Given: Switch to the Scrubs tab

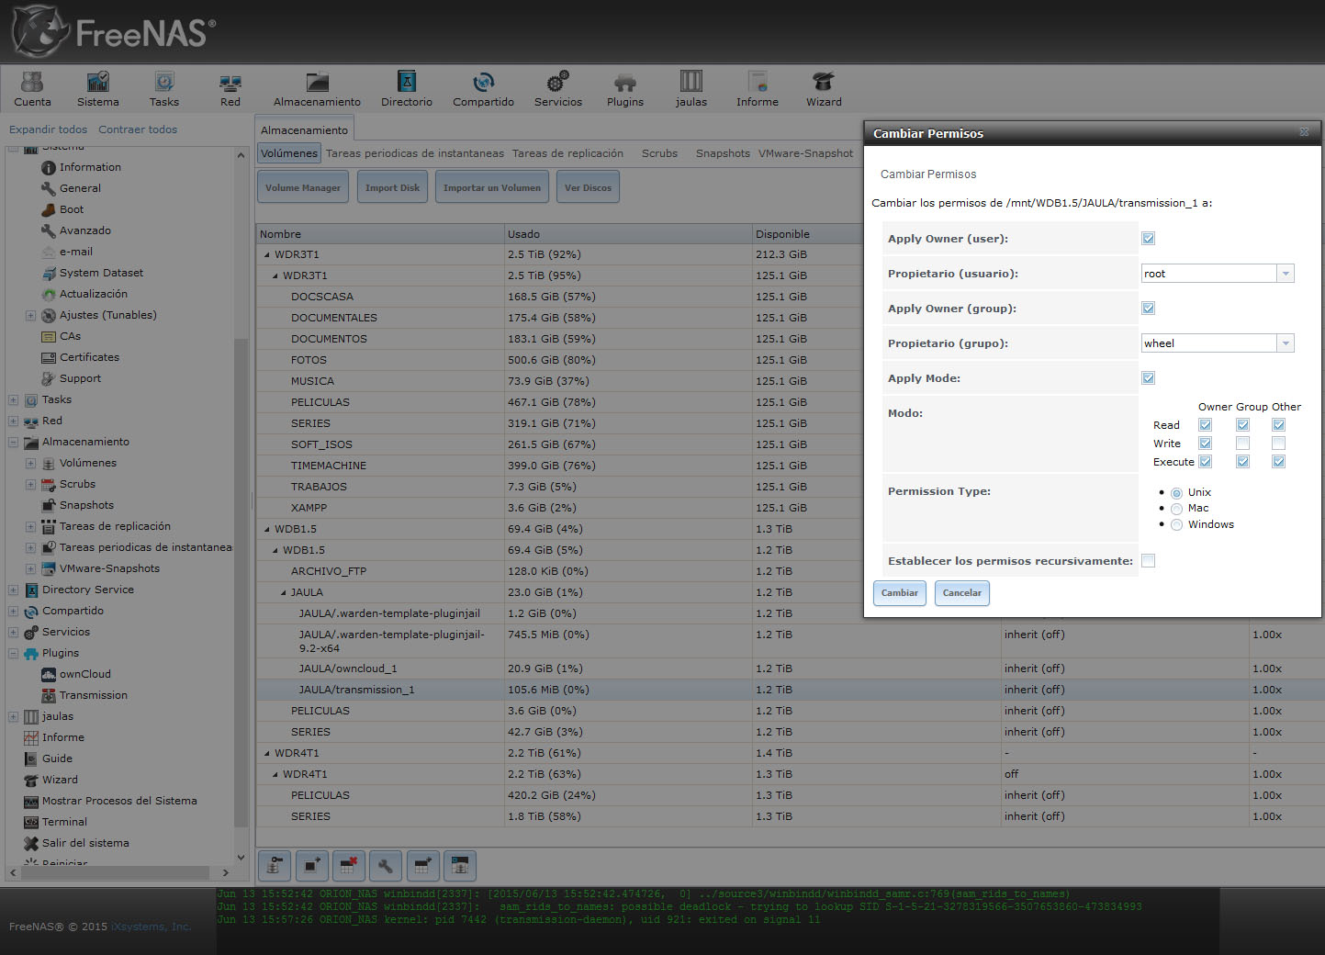Looking at the screenshot, I should tap(659, 153).
